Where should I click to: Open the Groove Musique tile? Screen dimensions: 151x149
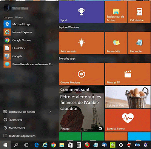[x=82, y=74]
